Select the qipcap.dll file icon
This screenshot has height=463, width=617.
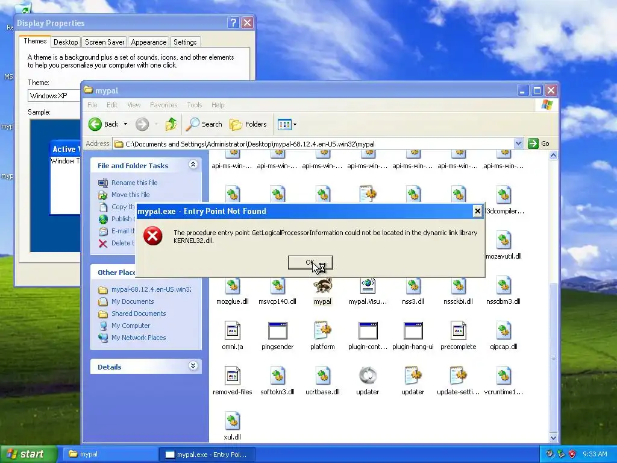(503, 331)
